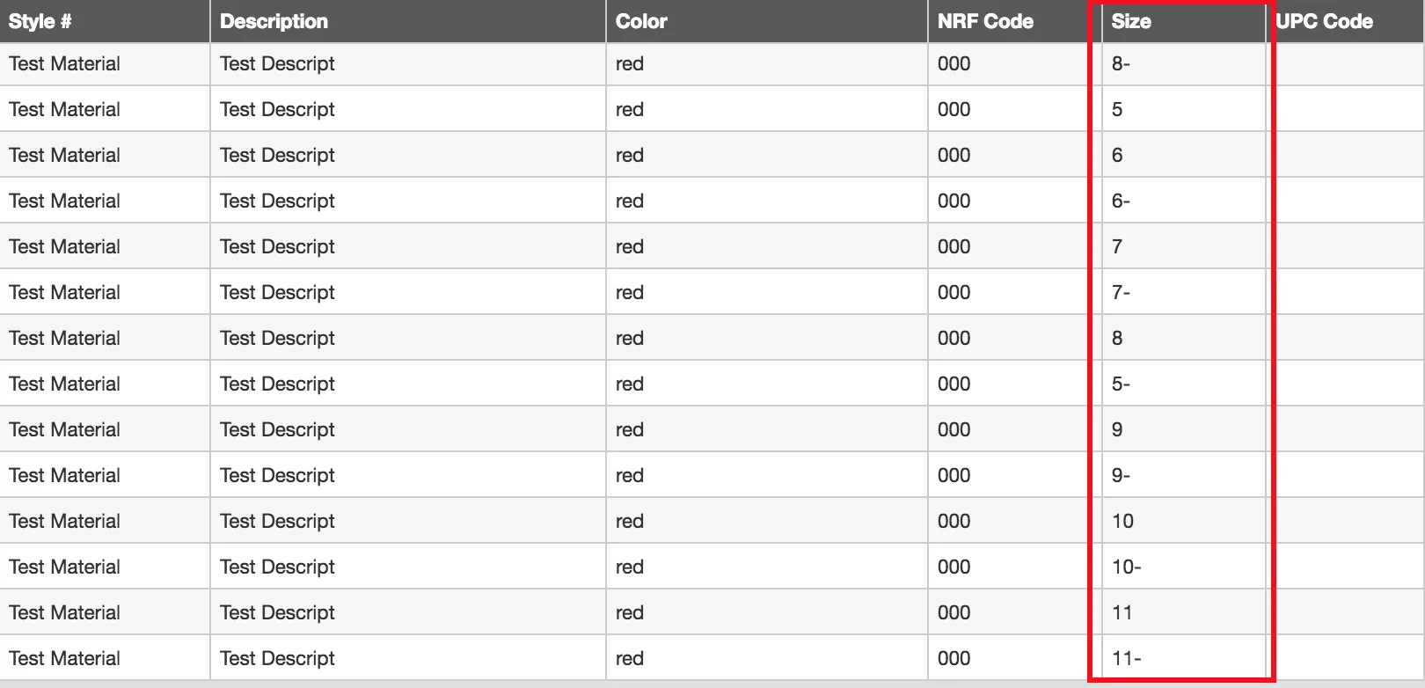Select the Size cell reading '8-'
The image size is (1425, 688).
pyautogui.click(x=1121, y=63)
